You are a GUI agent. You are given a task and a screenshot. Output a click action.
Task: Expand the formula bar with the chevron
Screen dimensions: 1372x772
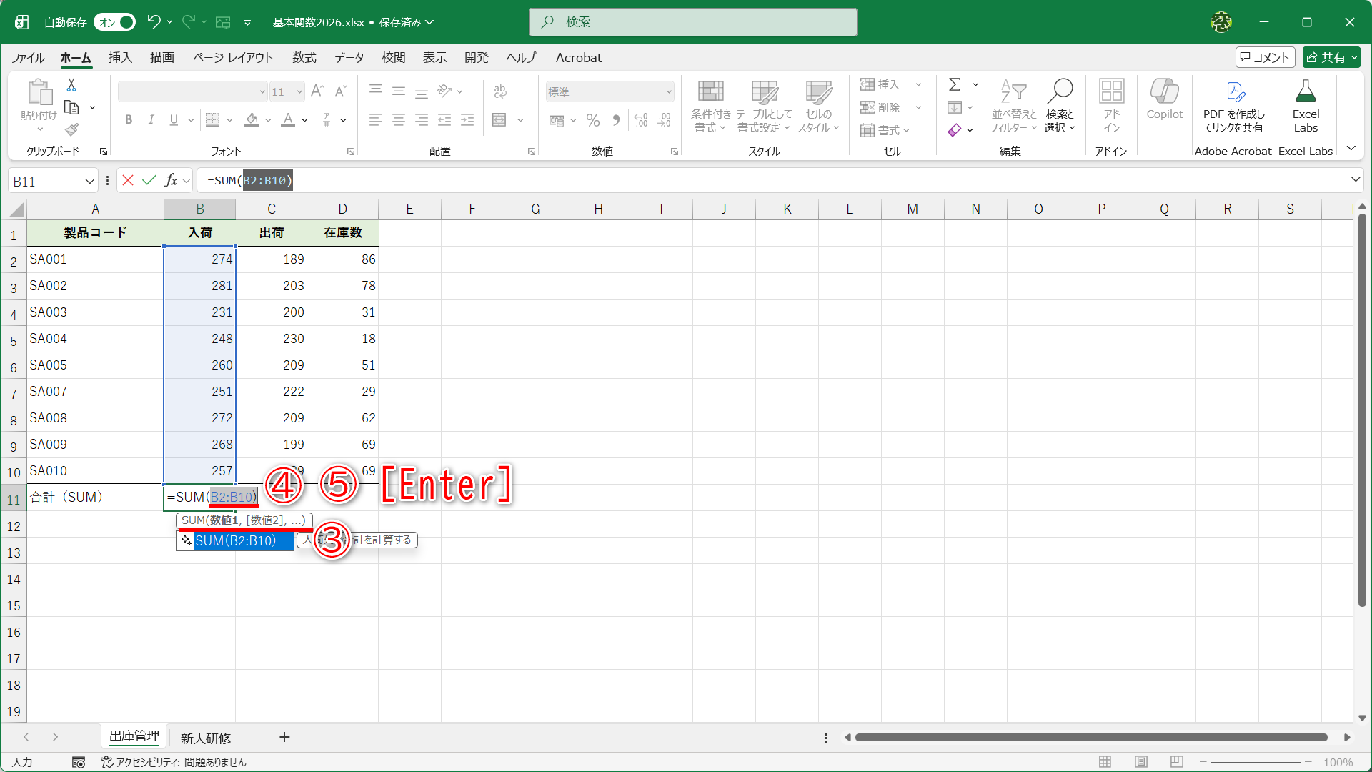pyautogui.click(x=1355, y=180)
